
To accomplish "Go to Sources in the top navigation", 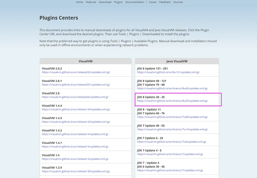I will 178,2.
